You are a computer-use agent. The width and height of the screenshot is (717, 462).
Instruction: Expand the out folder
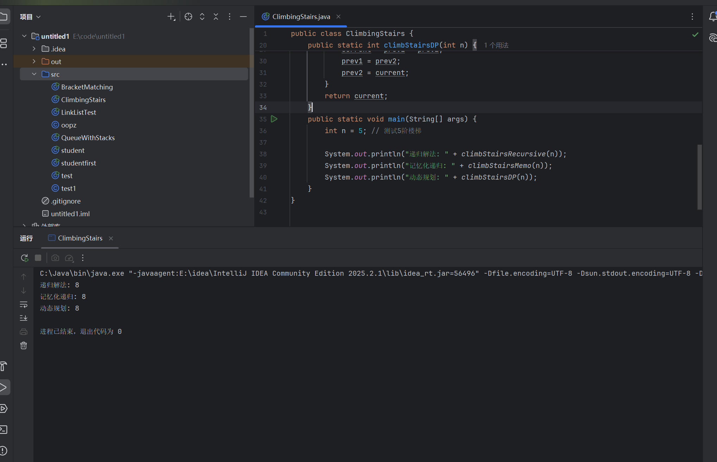point(34,62)
